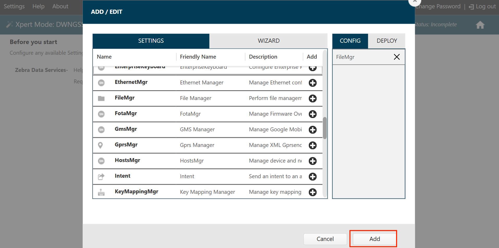Open the Settings menu
The width and height of the screenshot is (499, 248).
tap(14, 6)
